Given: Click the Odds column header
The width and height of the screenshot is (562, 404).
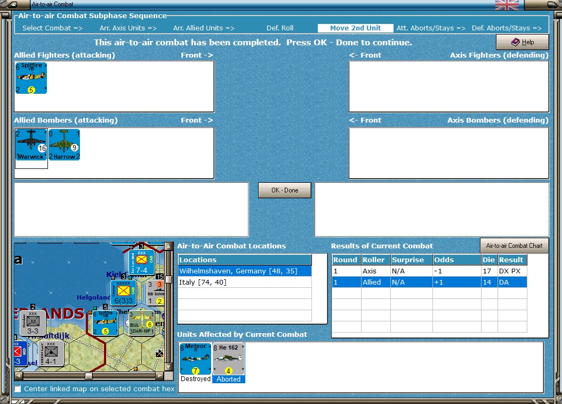Looking at the screenshot, I should [x=456, y=260].
